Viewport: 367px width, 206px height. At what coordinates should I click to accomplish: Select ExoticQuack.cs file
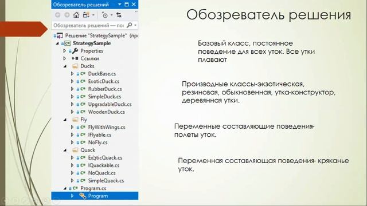pos(105,158)
